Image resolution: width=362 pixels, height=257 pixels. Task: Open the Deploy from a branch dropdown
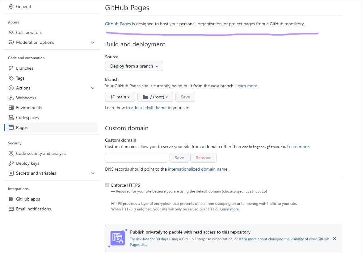134,66
